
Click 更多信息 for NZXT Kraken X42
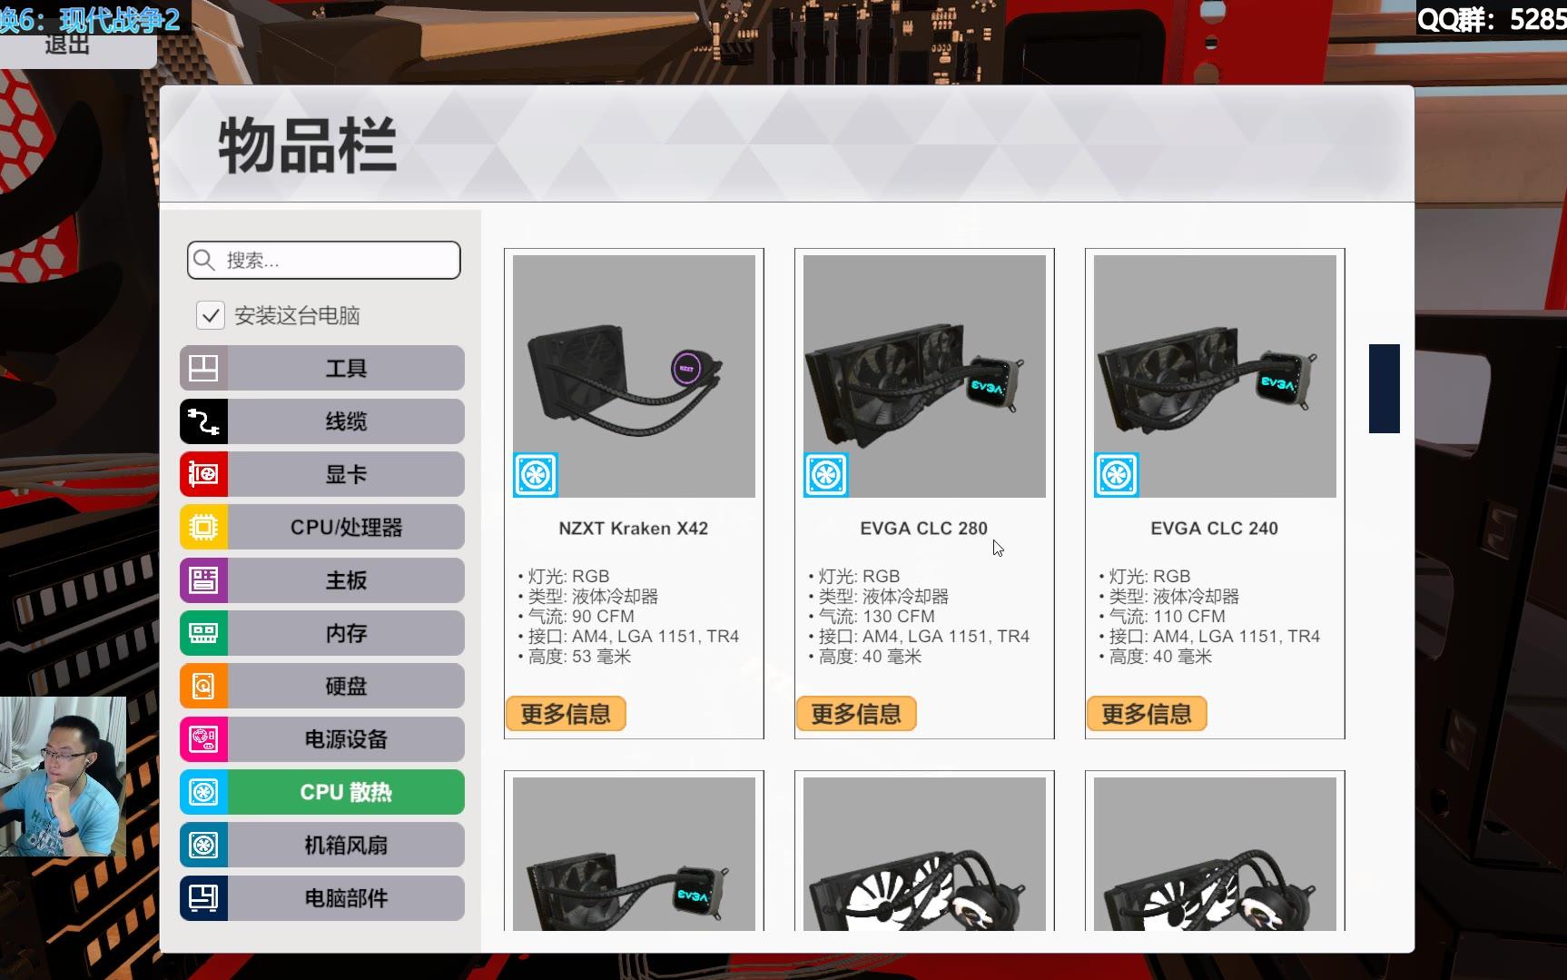(x=566, y=714)
